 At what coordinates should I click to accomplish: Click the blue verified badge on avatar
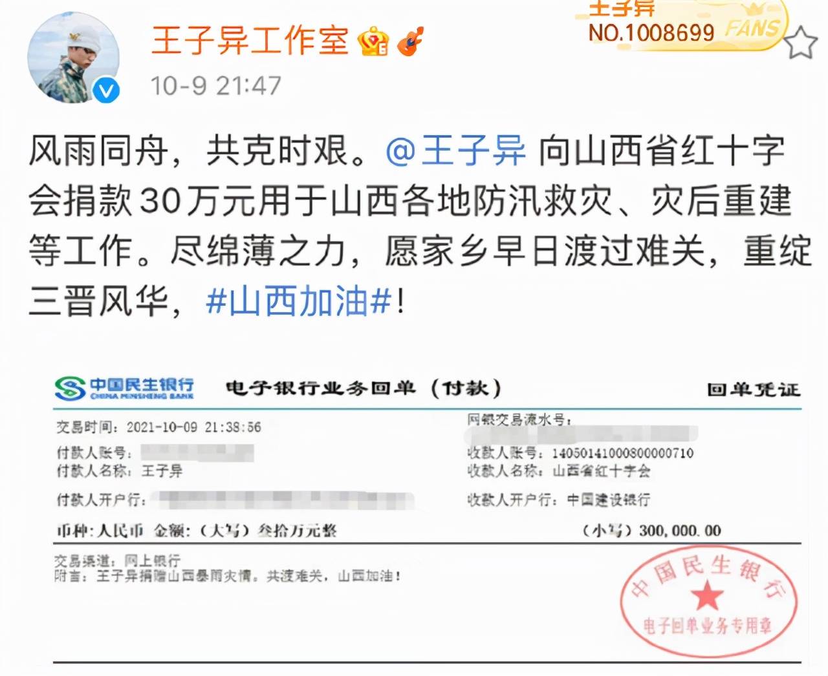(x=106, y=90)
